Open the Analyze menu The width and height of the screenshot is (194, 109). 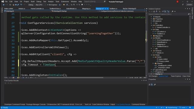click(x=51, y=2)
